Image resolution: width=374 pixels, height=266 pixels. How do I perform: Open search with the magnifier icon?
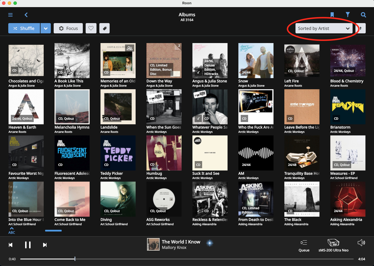click(x=363, y=15)
